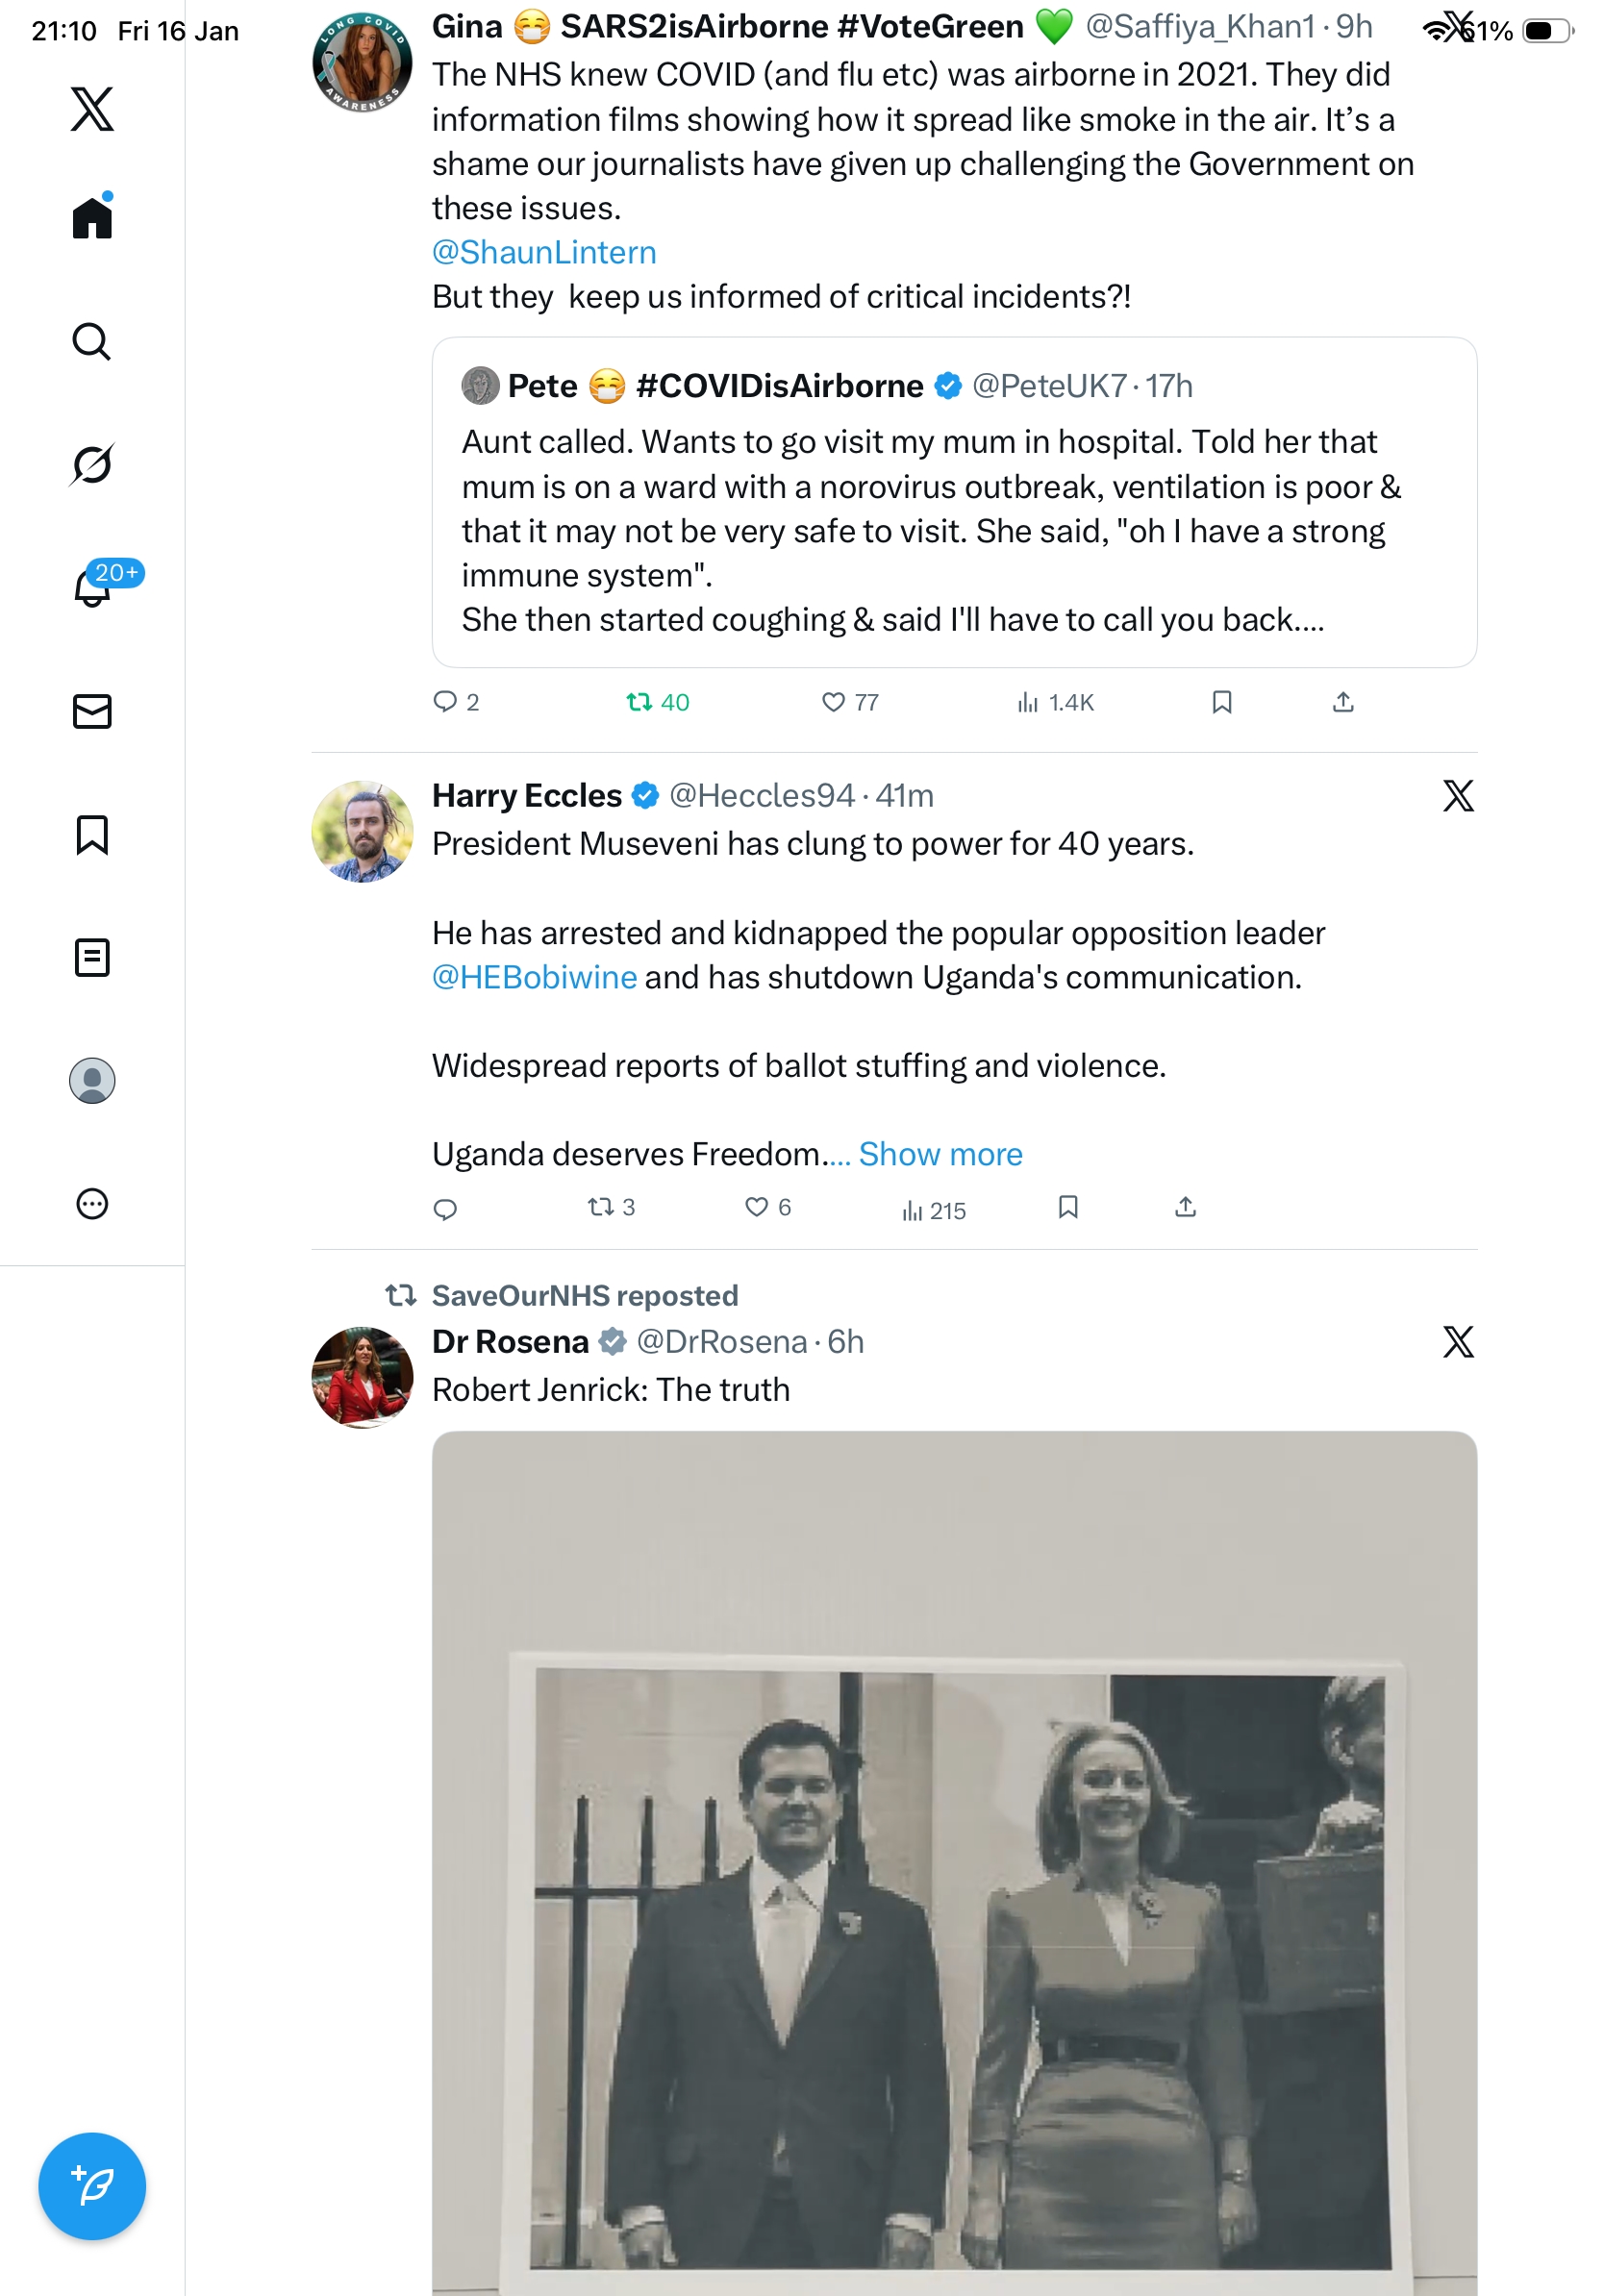
Task: Open Dr Rosena's Robert Jenrick photo
Action: [954, 1862]
